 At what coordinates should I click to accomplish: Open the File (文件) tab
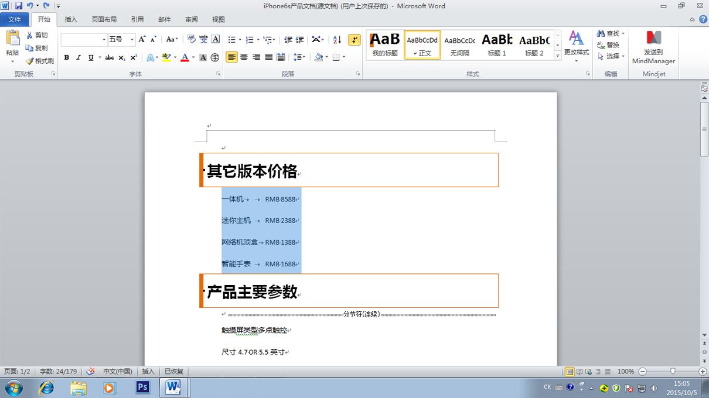(15, 19)
